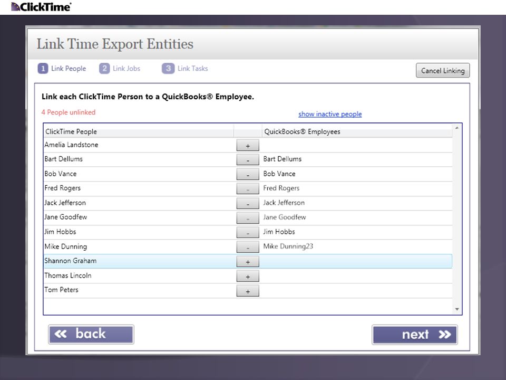Select step 2 Link Jobs

(x=120, y=69)
